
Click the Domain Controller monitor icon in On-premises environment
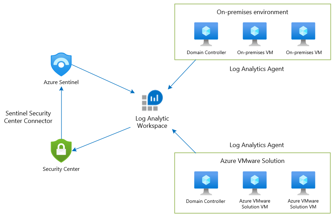click(206, 34)
